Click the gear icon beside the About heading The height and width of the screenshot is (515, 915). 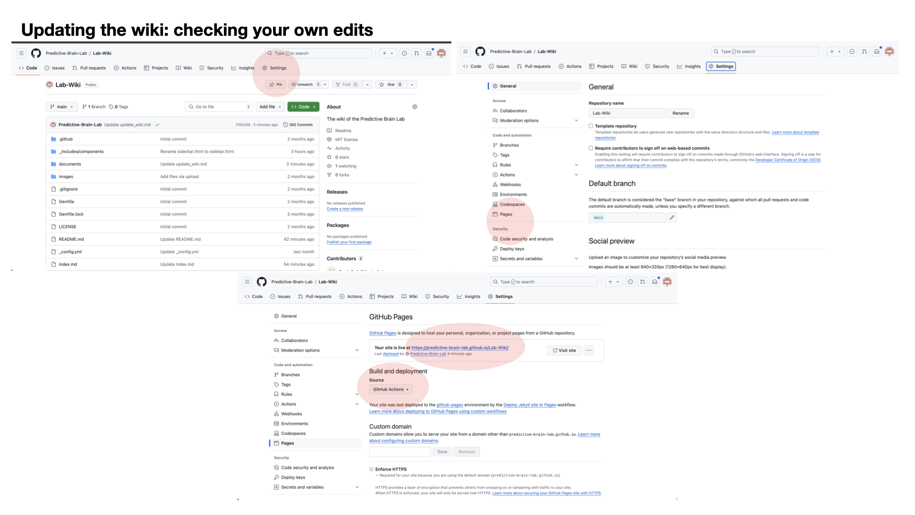[415, 107]
